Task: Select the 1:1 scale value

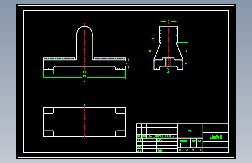Action: point(200,146)
